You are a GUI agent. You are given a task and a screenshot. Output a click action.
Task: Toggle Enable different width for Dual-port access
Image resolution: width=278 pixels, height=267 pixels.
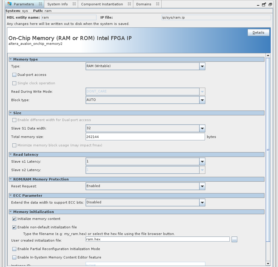pos(14,120)
